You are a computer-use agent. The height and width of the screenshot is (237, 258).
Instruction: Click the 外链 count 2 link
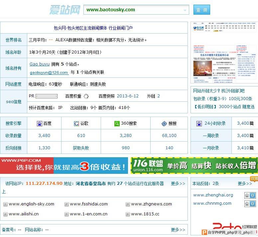point(159,96)
